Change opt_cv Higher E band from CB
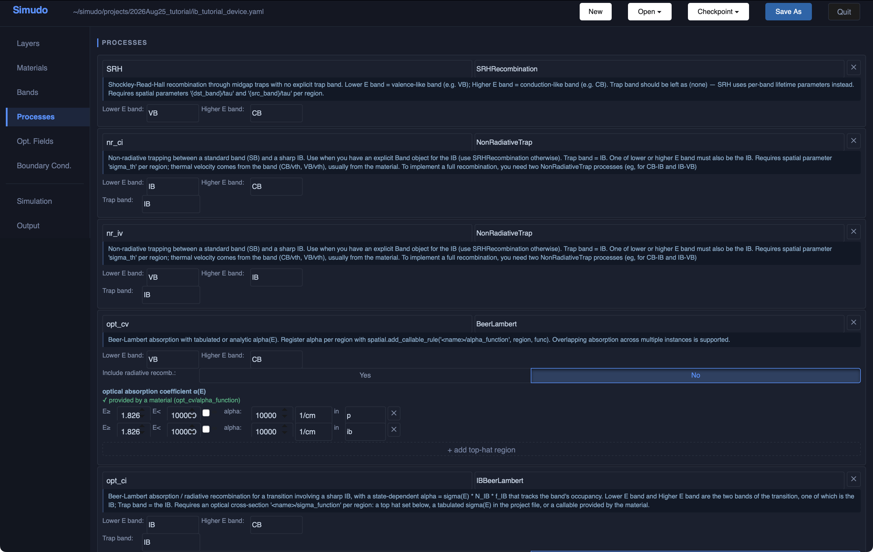This screenshot has width=873, height=552. pos(276,360)
